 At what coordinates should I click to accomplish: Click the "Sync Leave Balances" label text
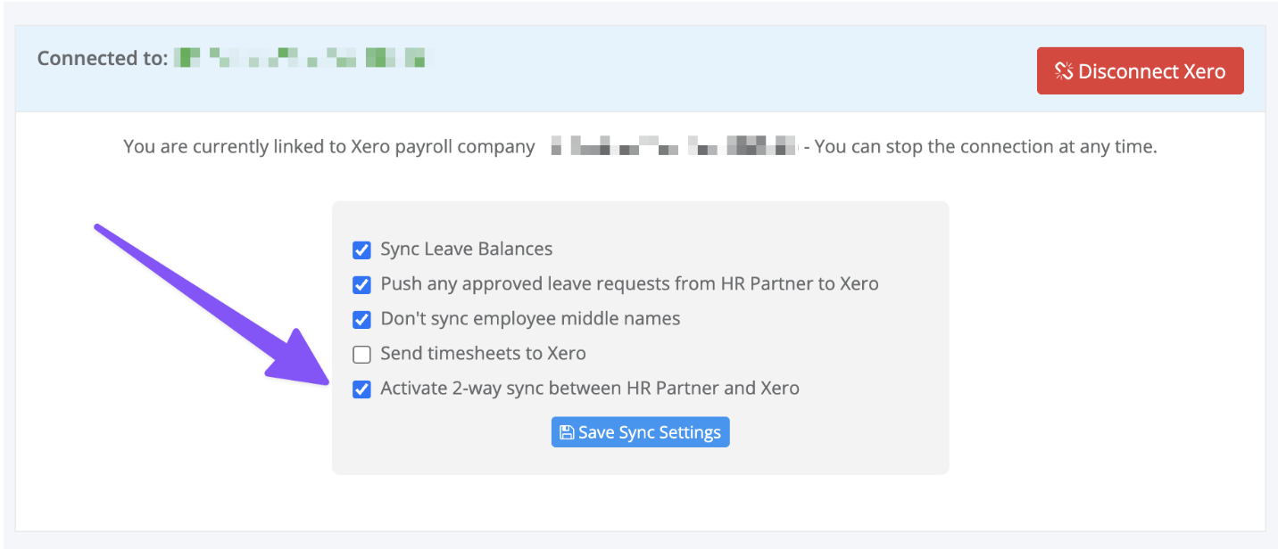466,249
